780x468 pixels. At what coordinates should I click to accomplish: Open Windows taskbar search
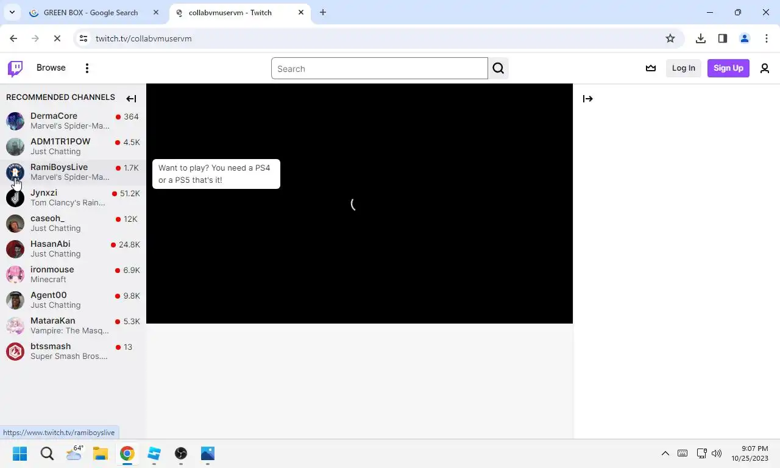[47, 453]
